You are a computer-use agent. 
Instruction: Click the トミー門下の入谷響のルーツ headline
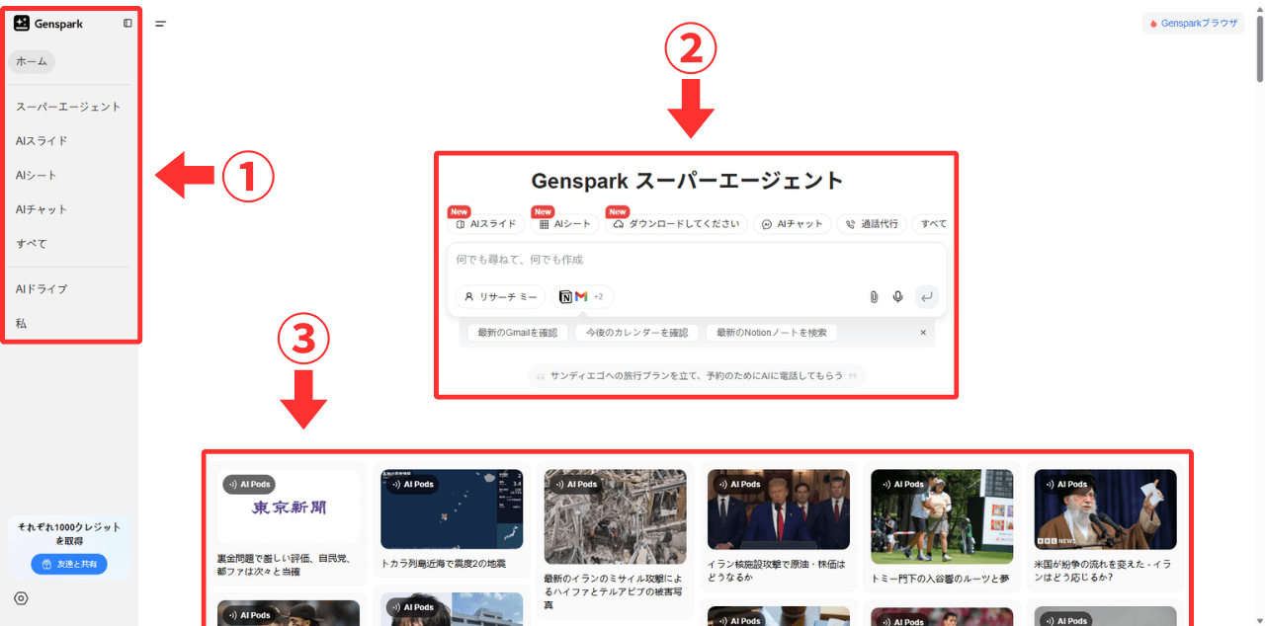click(x=940, y=579)
